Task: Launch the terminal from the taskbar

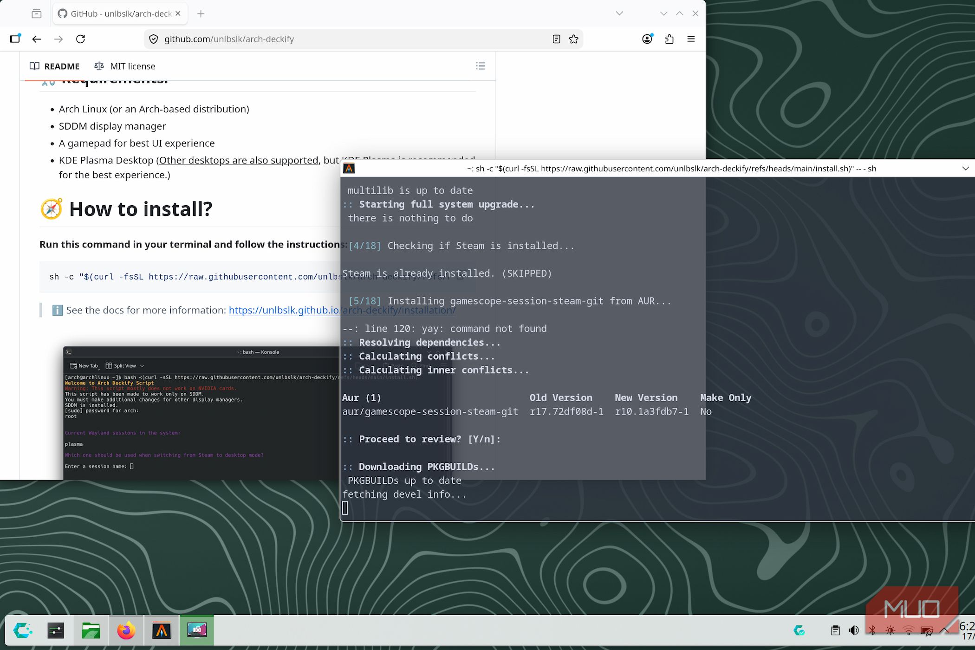Action: tap(56, 630)
